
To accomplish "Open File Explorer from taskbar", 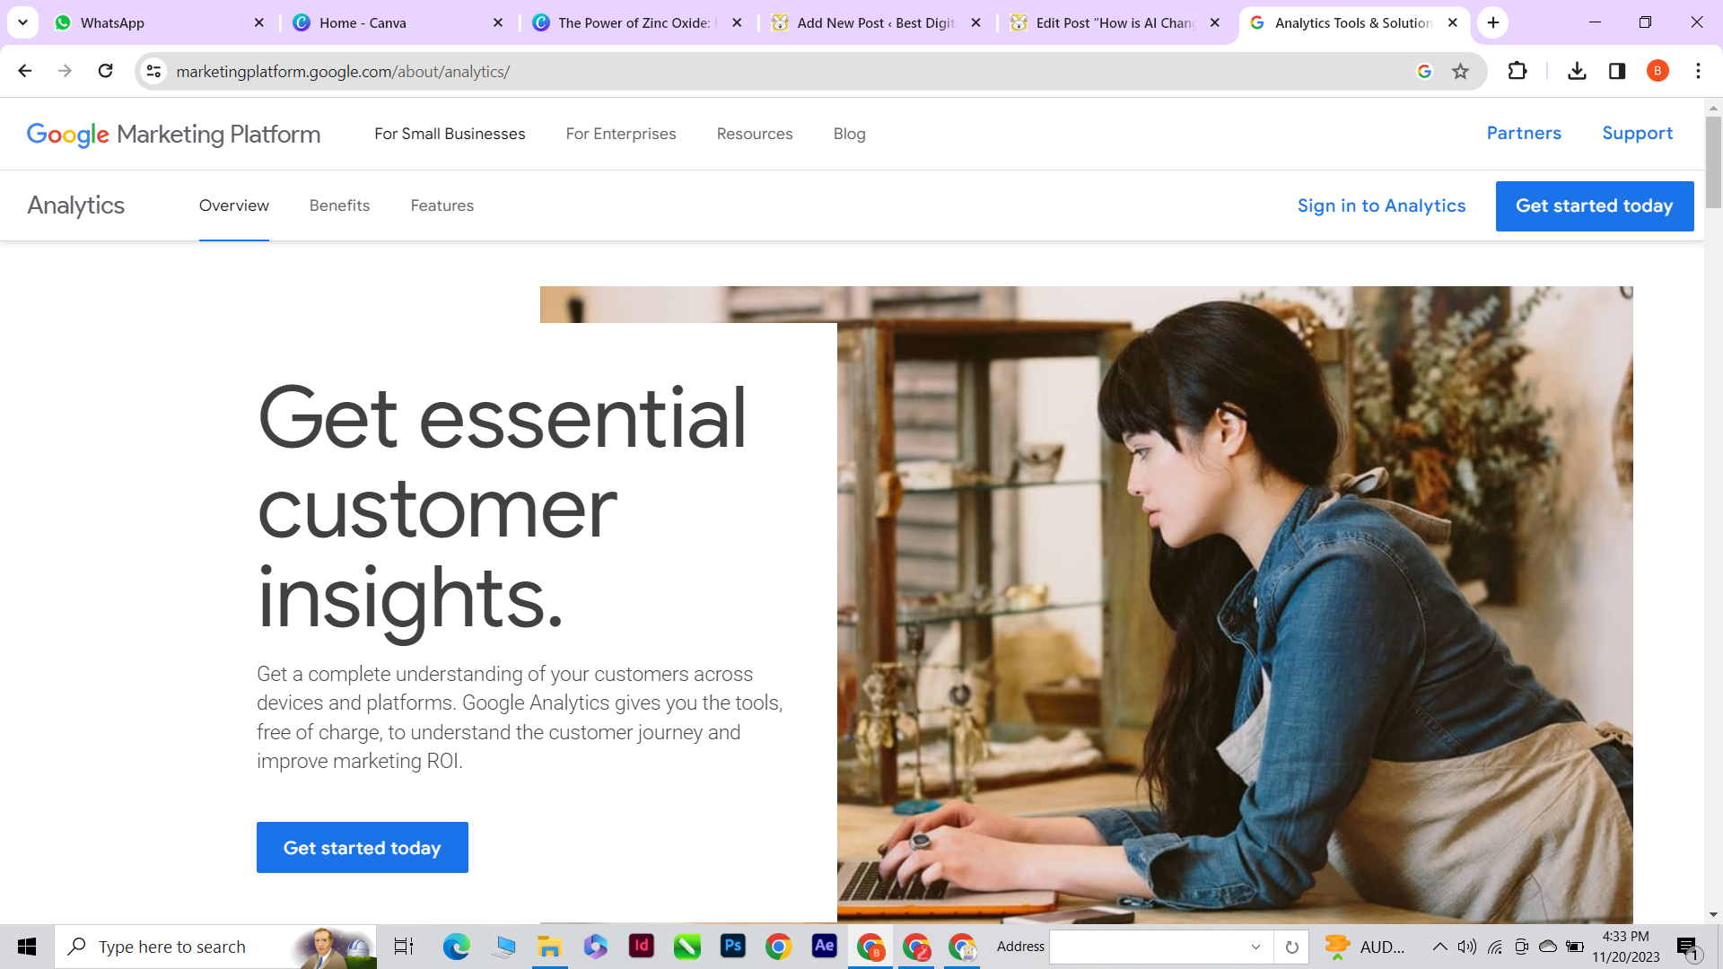I will coord(549,947).
